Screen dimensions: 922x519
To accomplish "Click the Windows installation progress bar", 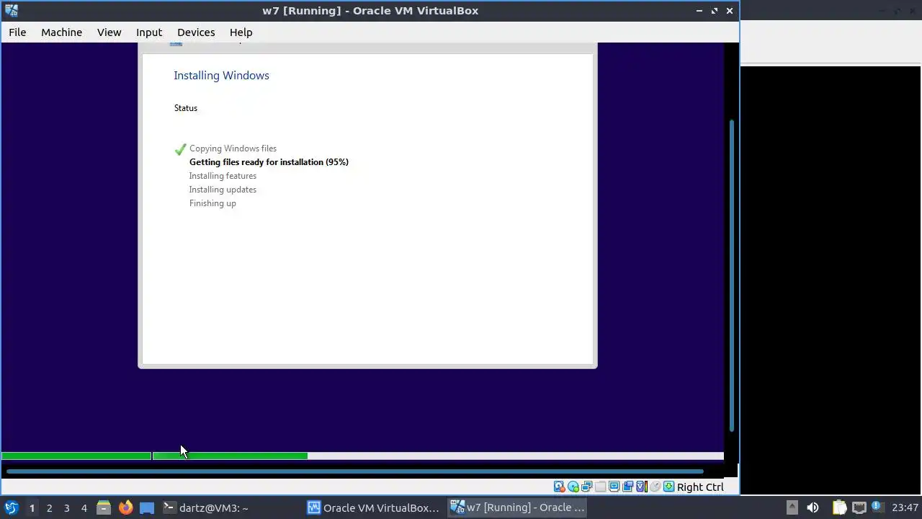I will coord(362,456).
